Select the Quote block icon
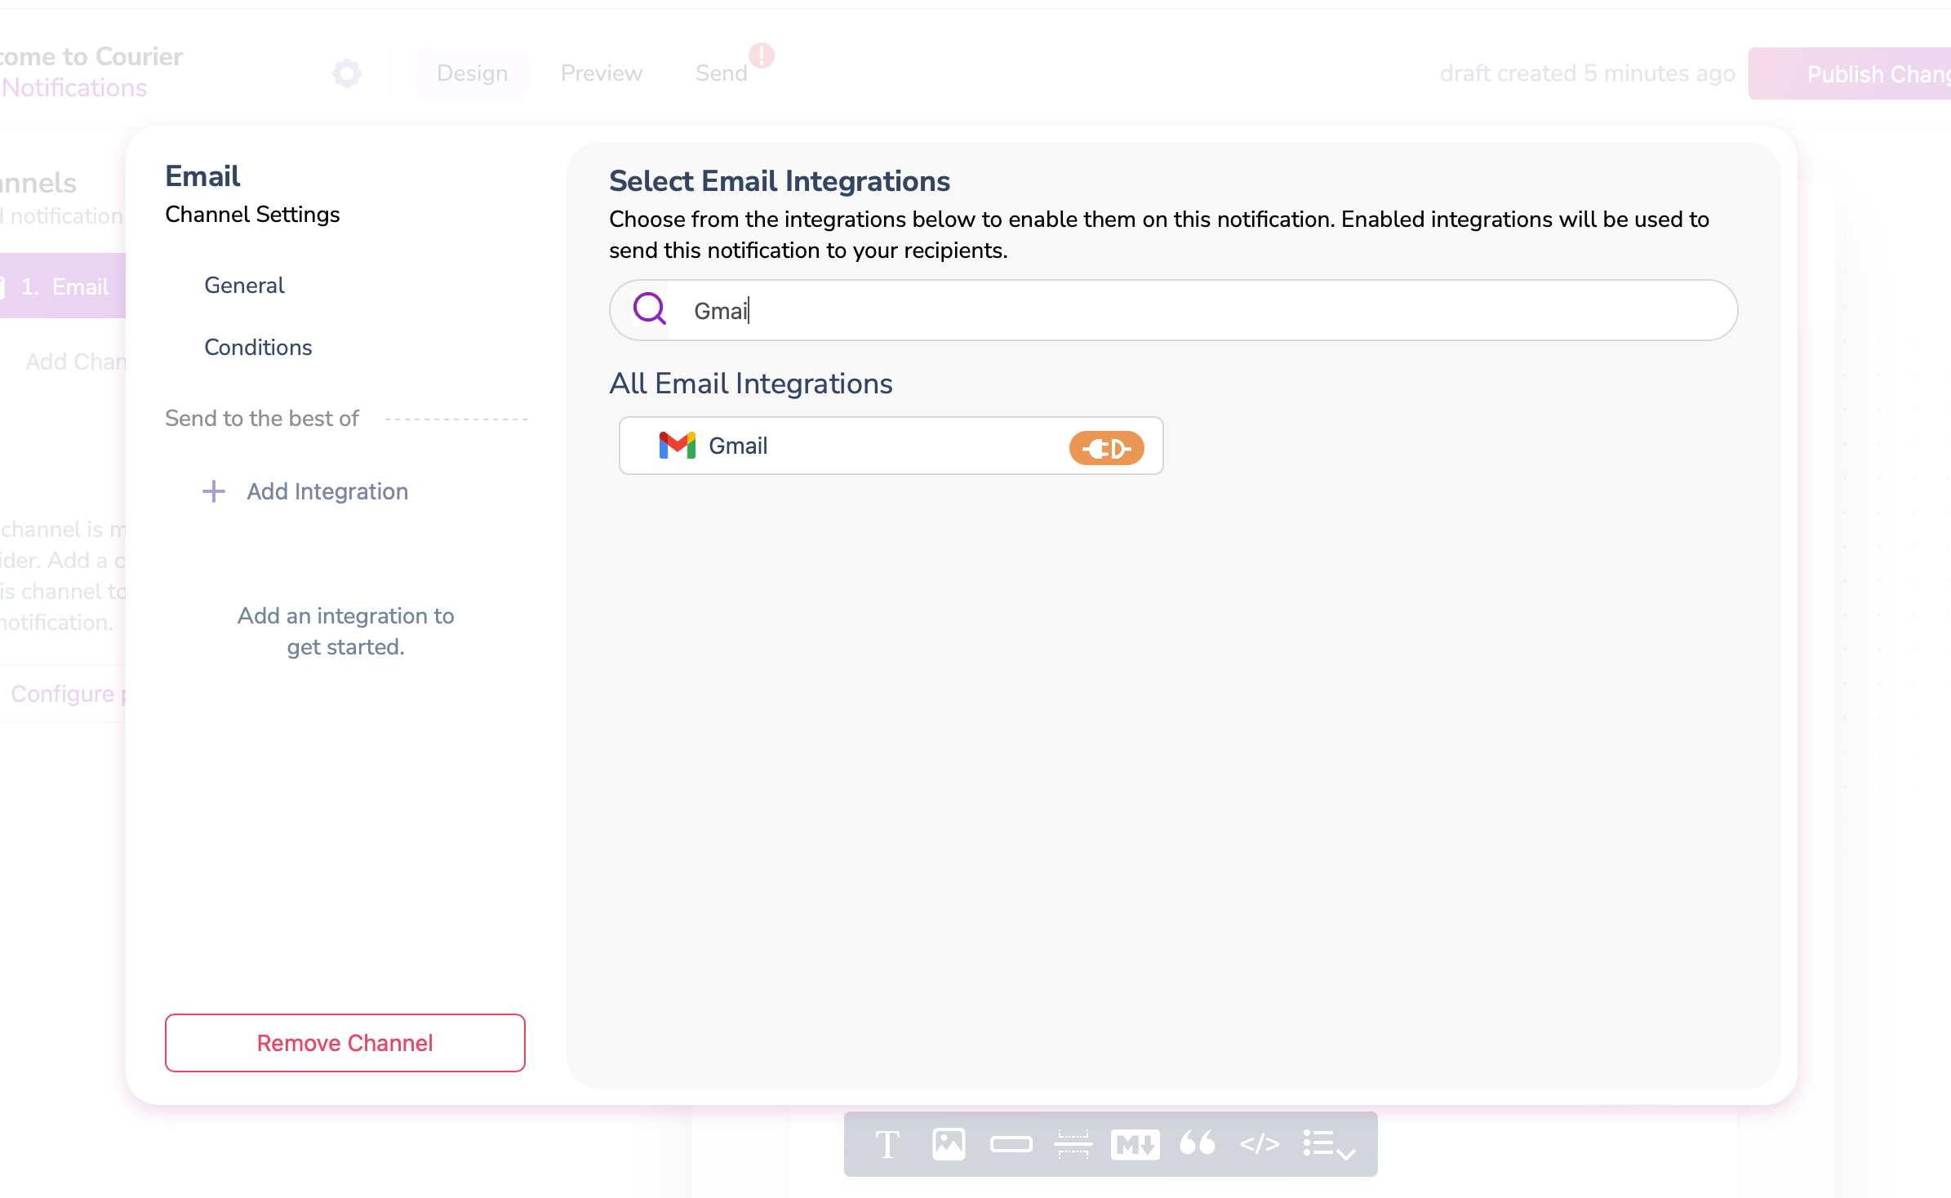Viewport: 1951px width, 1198px height. (x=1198, y=1144)
